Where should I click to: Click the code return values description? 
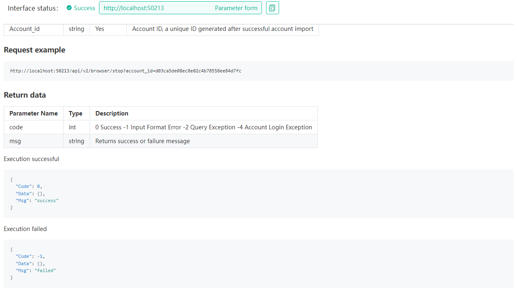pyautogui.click(x=203, y=127)
